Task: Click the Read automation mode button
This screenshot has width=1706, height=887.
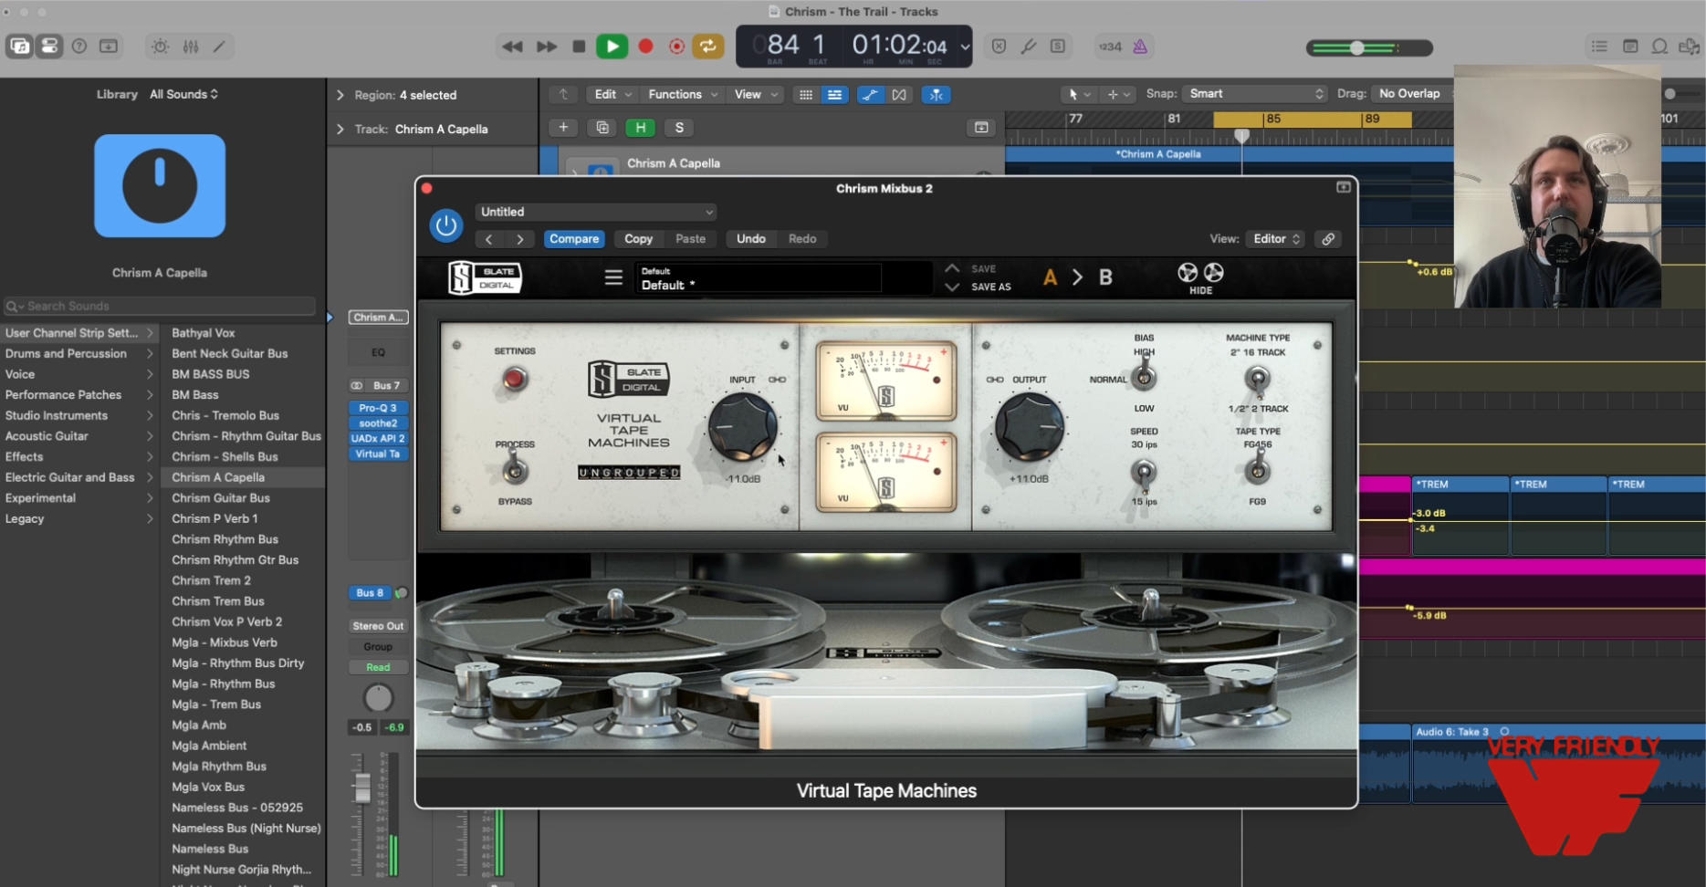Action: (x=378, y=667)
